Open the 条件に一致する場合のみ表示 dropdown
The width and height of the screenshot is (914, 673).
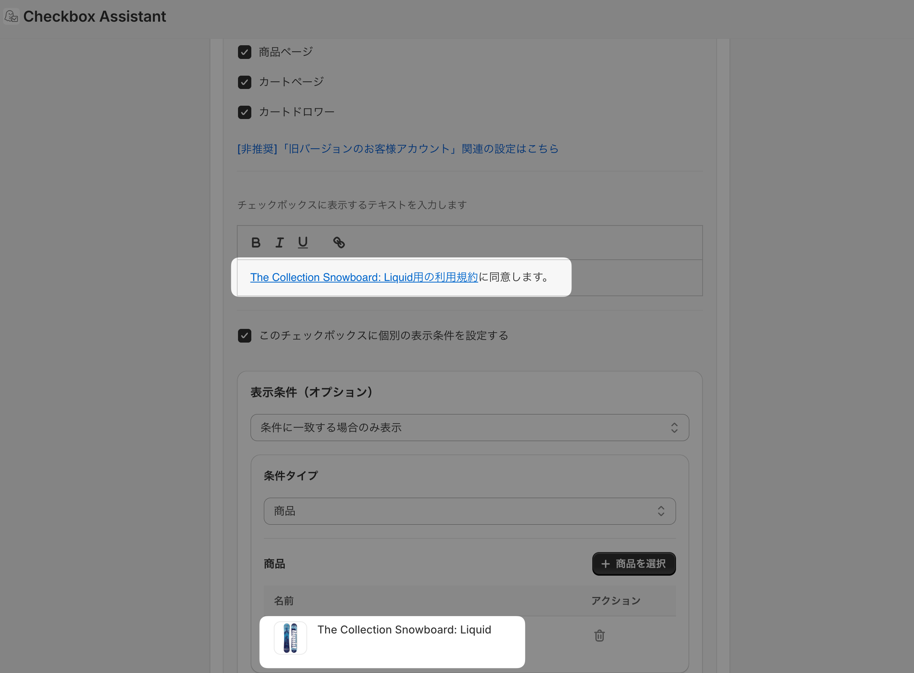click(x=470, y=428)
